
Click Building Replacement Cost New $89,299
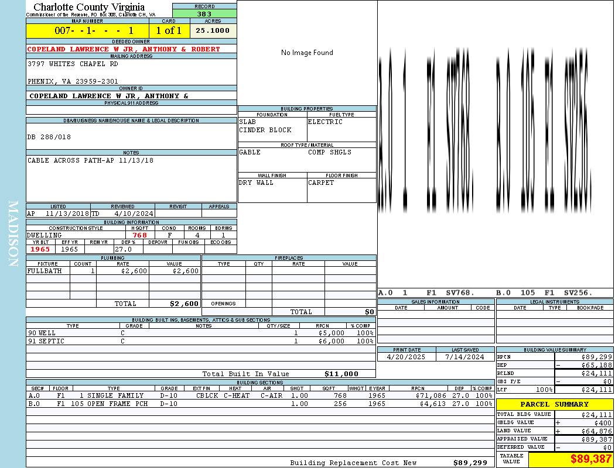pos(470,463)
